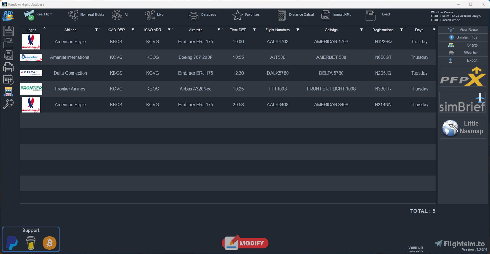
Task: Open the Airlines column filter
Action: click(96, 30)
